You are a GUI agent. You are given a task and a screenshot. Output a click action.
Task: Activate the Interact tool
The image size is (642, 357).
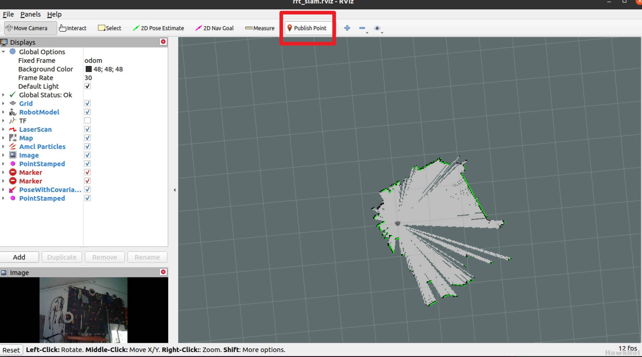[73, 28]
